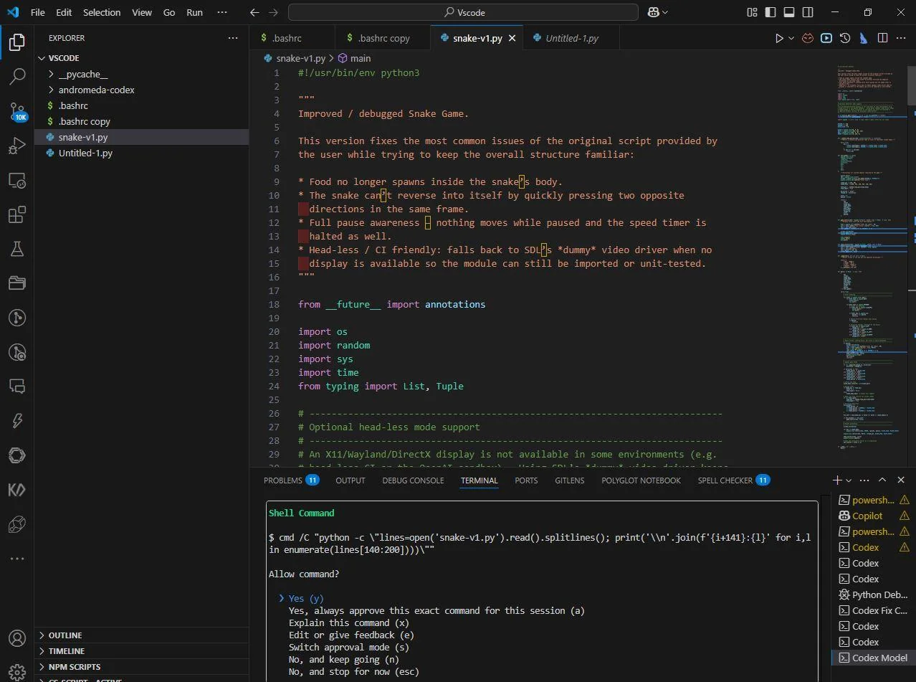Screen dimensions: 916x682
Task: Expand the andromeda-codex folder
Action: [x=96, y=90]
